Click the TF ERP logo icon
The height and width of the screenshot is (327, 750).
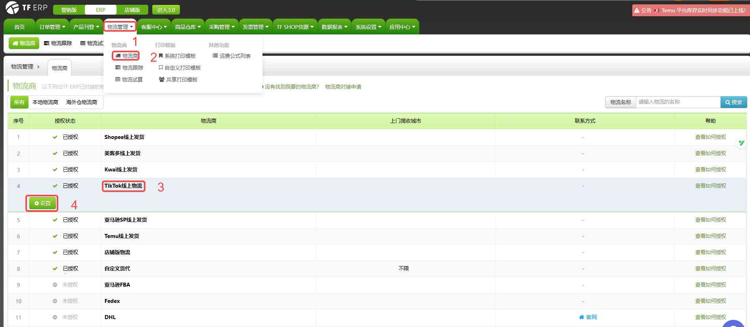[x=12, y=8]
